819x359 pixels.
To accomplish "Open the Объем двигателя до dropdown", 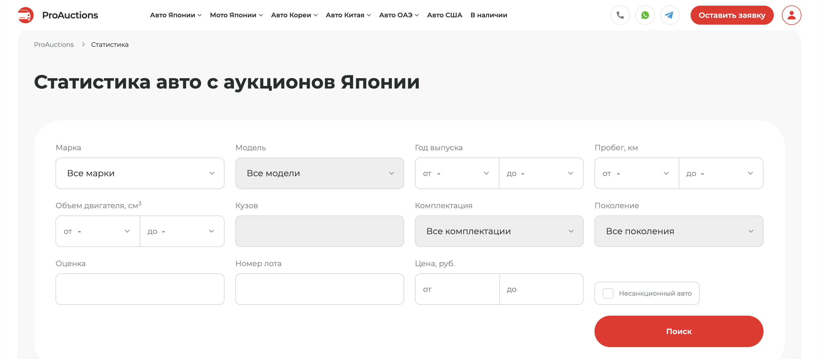I will 182,231.
